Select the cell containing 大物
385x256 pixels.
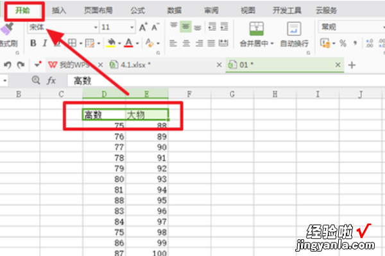(x=147, y=115)
